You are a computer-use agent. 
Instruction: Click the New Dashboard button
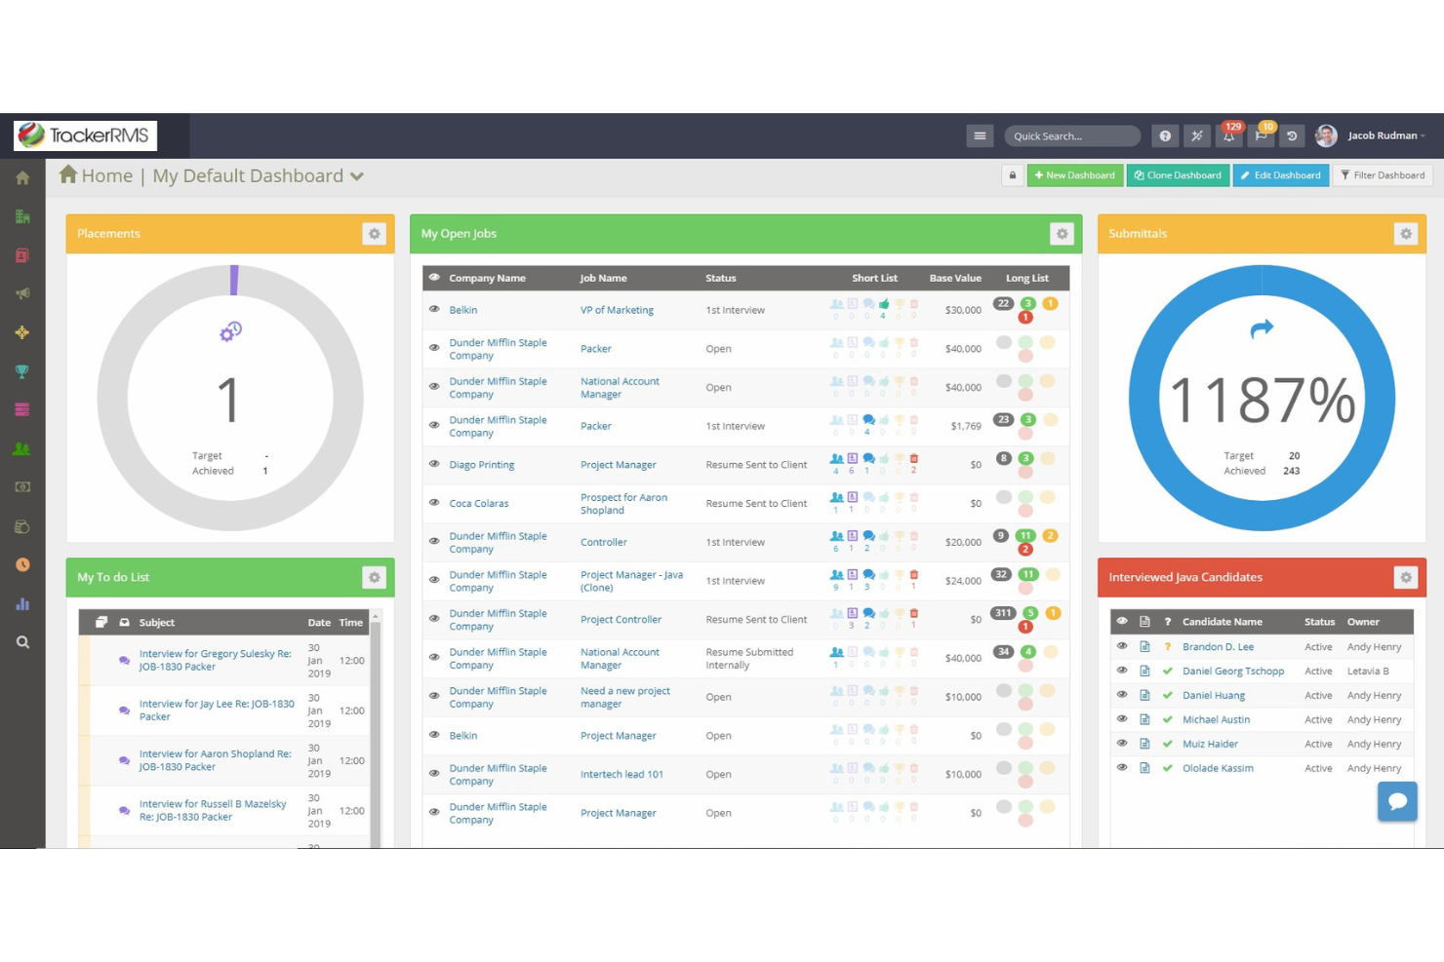coord(1075,175)
